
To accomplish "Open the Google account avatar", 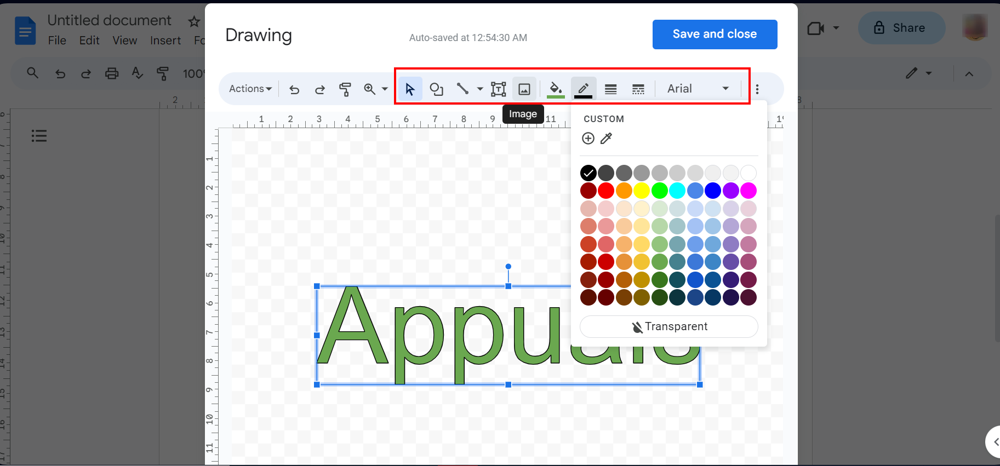I will pos(975,27).
